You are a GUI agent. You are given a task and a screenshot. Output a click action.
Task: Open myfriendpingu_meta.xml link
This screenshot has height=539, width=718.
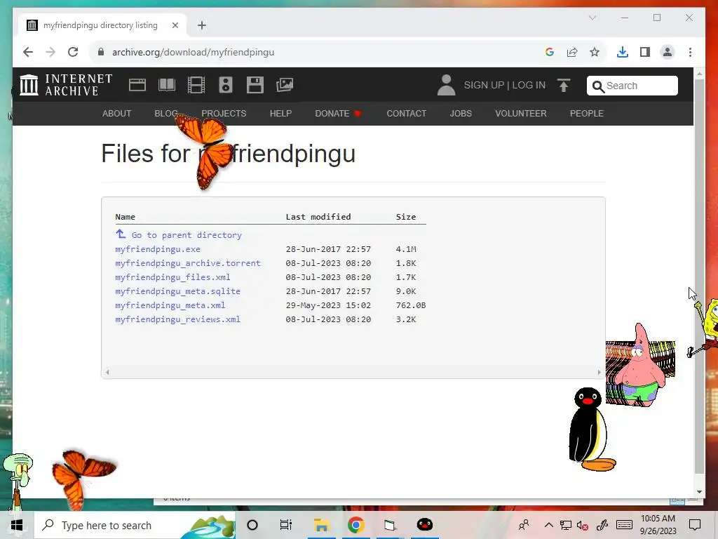pyautogui.click(x=170, y=305)
